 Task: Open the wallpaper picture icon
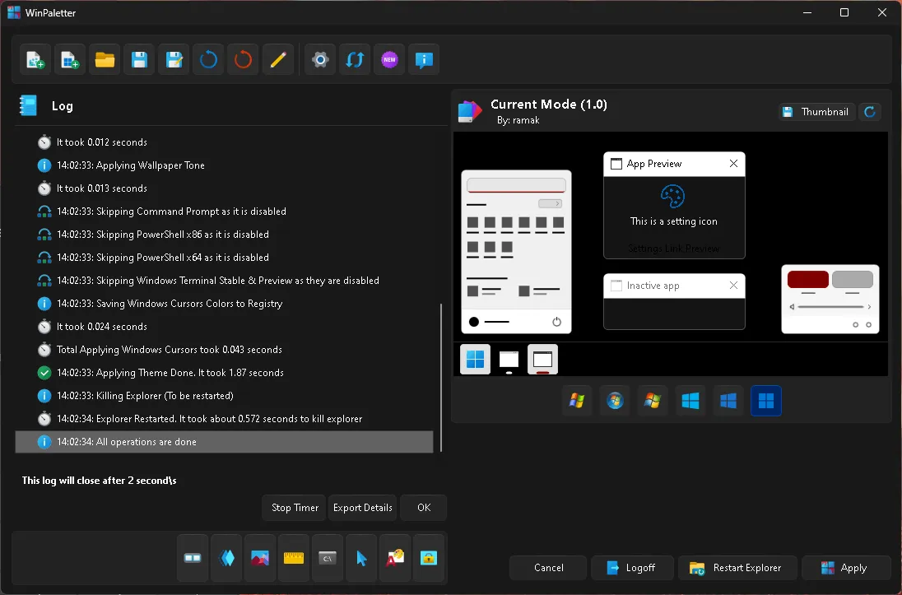pyautogui.click(x=260, y=558)
